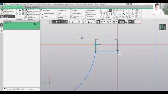Image resolution: width=168 pixels, height=94 pixels.
Task: Select Условное пересечение tool
Action: point(91,13)
